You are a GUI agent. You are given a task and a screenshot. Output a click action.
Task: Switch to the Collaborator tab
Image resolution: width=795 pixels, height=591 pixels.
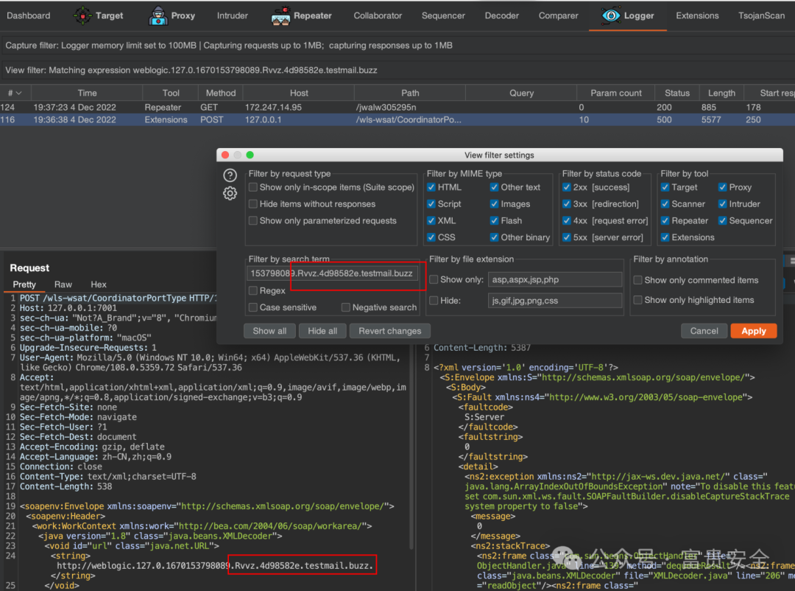coord(378,15)
